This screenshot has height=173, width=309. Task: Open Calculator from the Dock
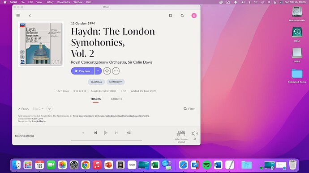(x=120, y=165)
